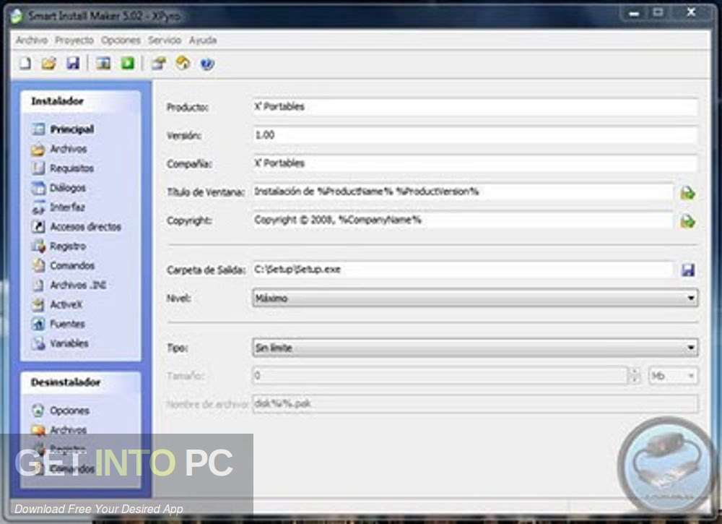Click the Instalador panel header

[81, 101]
